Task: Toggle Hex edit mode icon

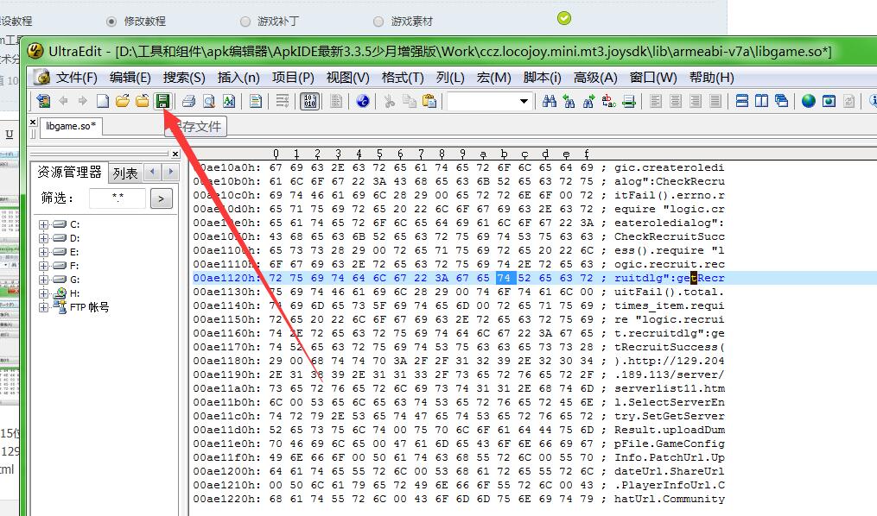Action: [x=308, y=101]
